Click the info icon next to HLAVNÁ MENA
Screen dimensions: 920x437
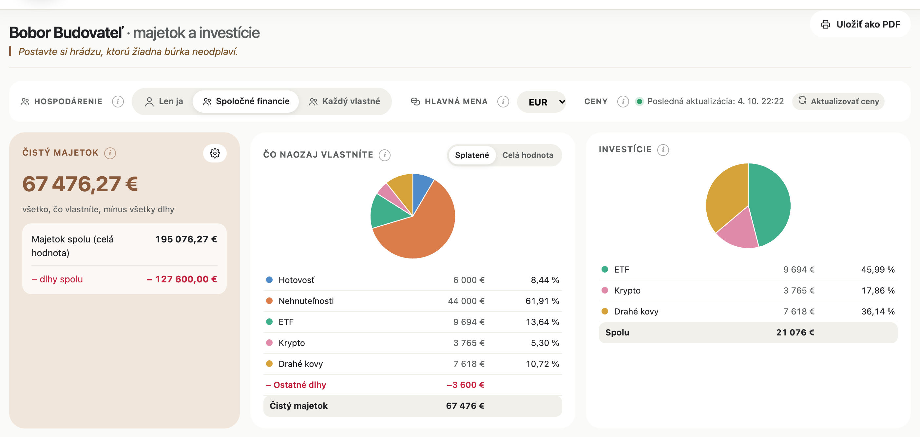[503, 102]
